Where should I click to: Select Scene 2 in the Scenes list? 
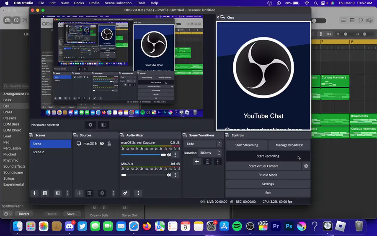[x=39, y=152]
